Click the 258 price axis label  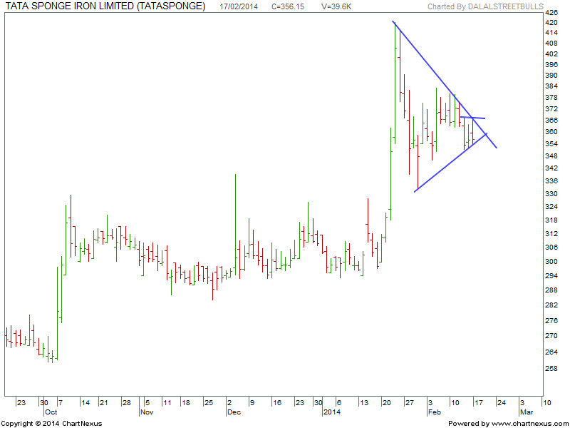coord(551,368)
